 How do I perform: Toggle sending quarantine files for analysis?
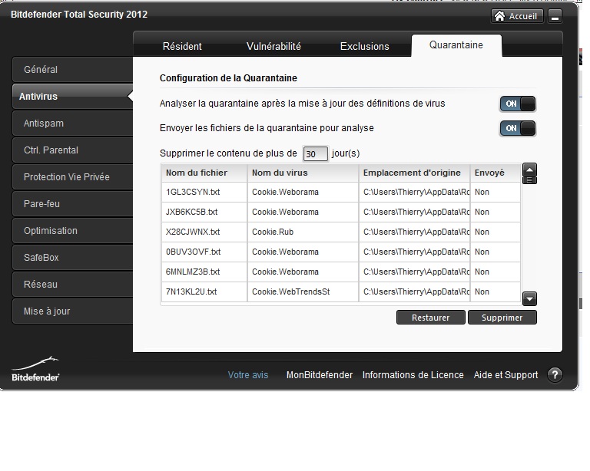coord(517,128)
